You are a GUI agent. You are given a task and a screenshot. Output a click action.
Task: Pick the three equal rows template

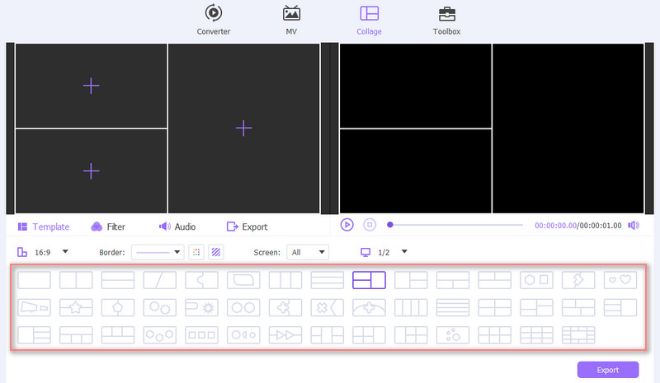coord(327,280)
